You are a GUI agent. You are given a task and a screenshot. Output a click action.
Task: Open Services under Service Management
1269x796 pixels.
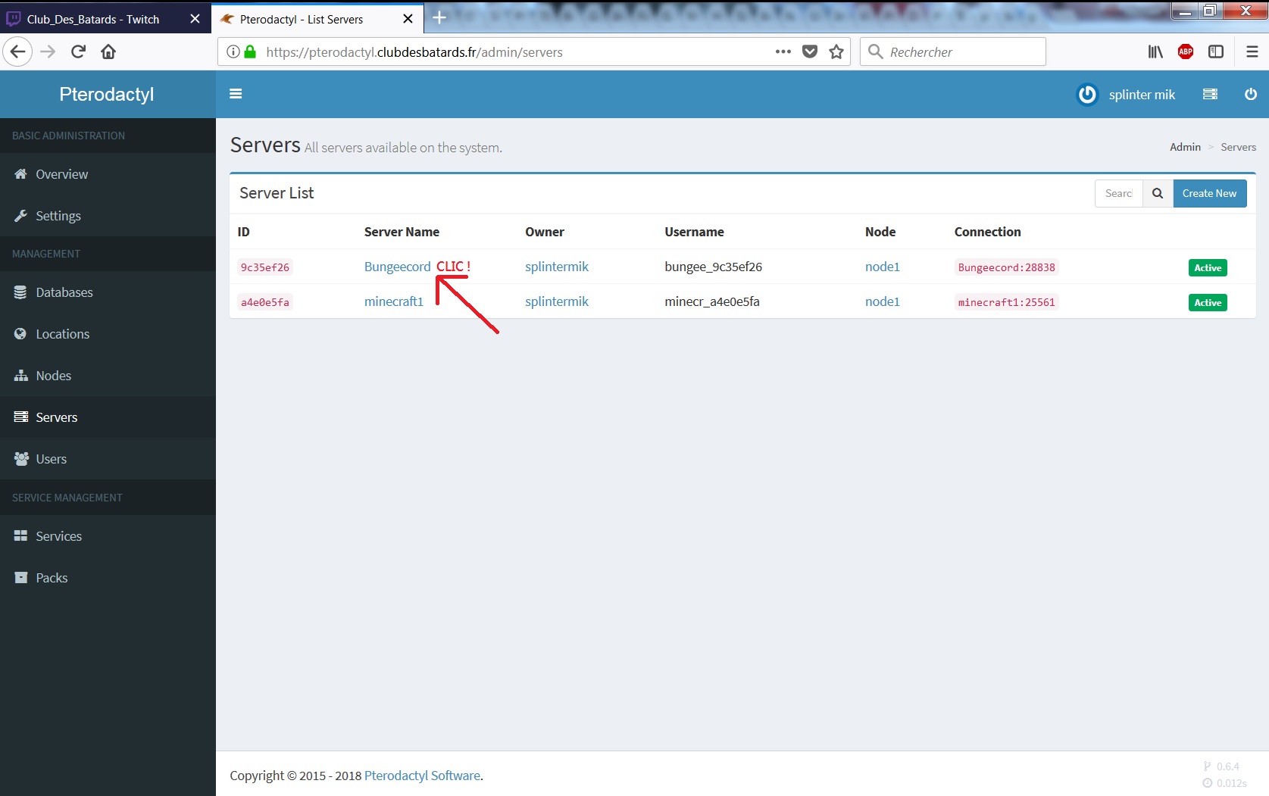click(58, 535)
